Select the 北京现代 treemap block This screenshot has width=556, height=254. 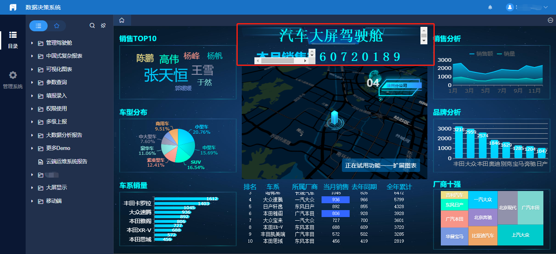coord(507,208)
